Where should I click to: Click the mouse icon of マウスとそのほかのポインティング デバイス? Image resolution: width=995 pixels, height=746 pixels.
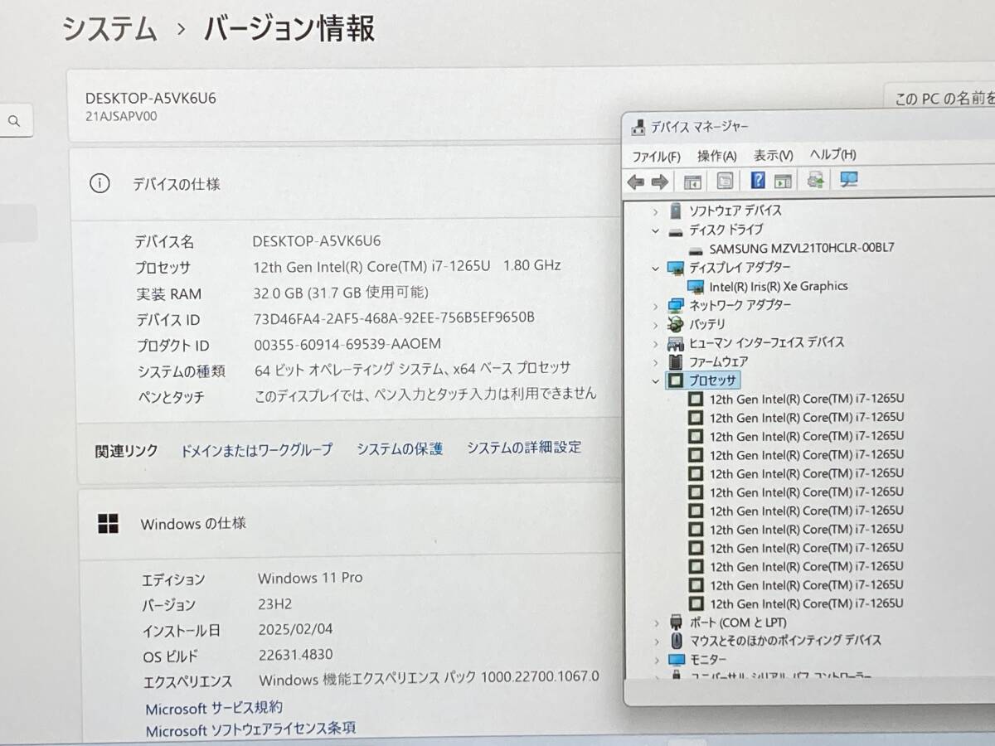pyautogui.click(x=677, y=640)
